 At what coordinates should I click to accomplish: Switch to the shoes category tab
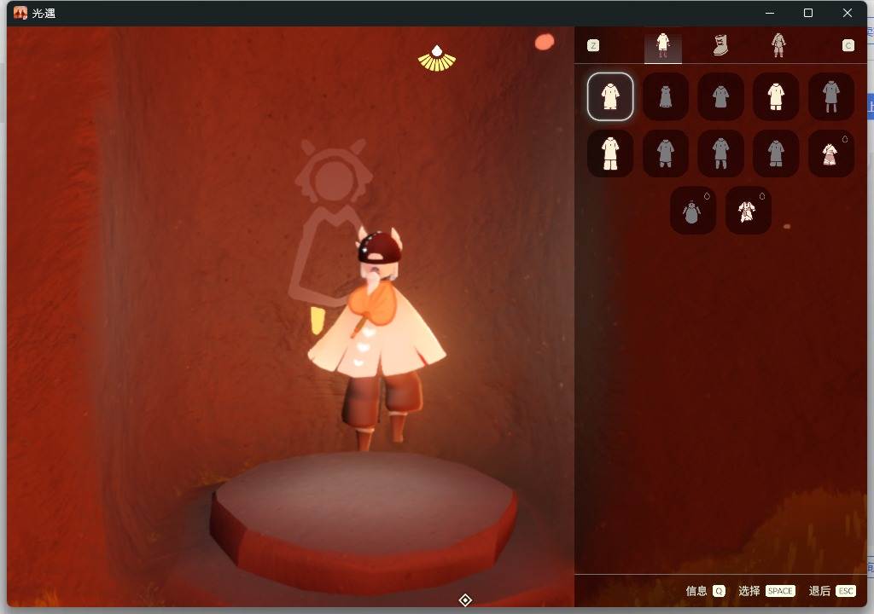[720, 45]
